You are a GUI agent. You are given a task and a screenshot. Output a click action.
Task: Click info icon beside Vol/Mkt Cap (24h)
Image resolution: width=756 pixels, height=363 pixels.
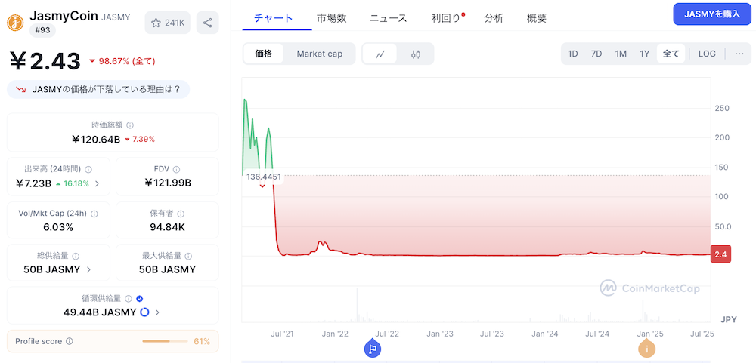[94, 214]
